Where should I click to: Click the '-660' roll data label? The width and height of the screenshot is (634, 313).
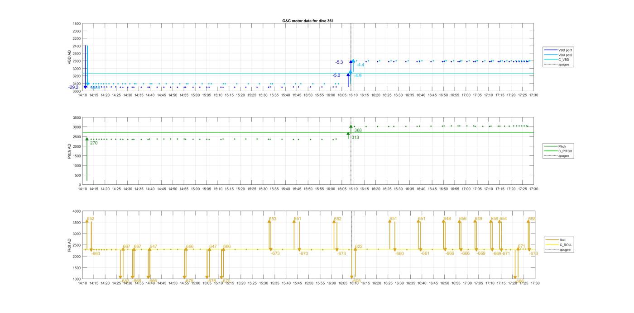(x=399, y=254)
